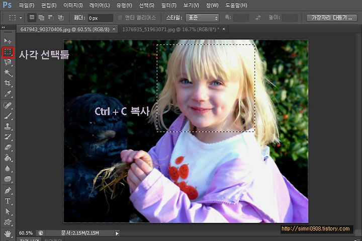Select the Eyedropper tool
This screenshot has height=241, width=362.
click(8, 94)
